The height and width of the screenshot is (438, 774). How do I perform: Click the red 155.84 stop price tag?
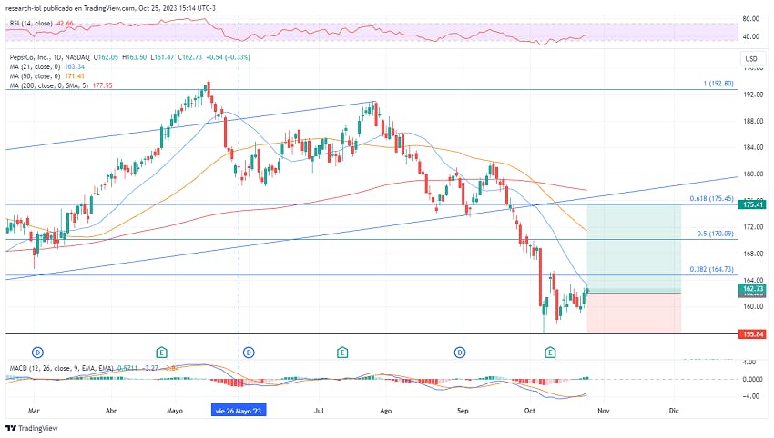(x=752, y=334)
